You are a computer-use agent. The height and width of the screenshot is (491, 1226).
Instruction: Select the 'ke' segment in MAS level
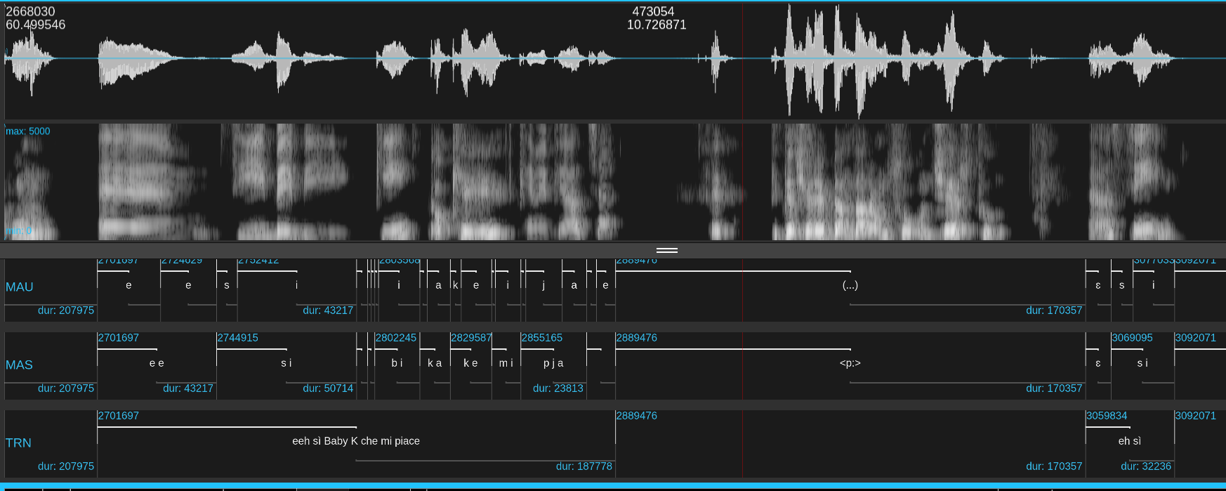(x=470, y=363)
